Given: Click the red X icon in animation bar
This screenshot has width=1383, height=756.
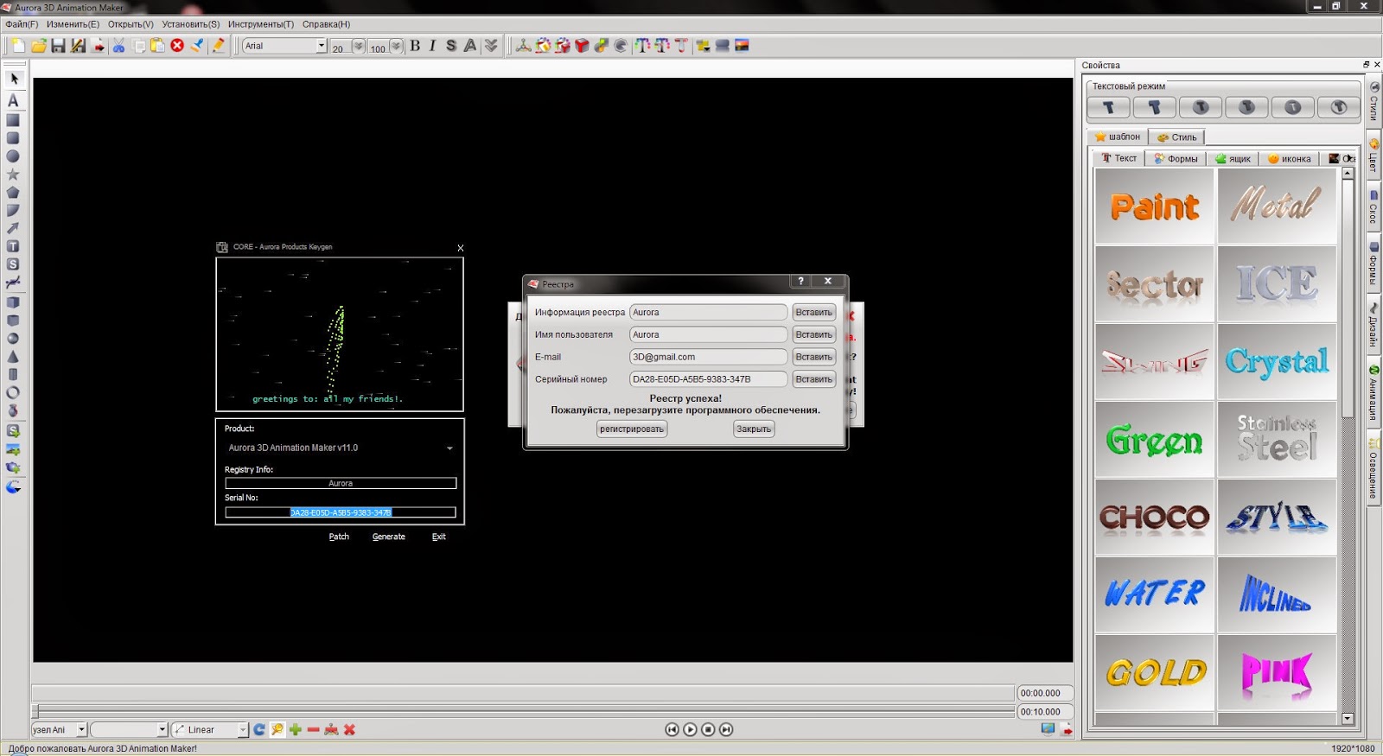Looking at the screenshot, I should pos(349,730).
